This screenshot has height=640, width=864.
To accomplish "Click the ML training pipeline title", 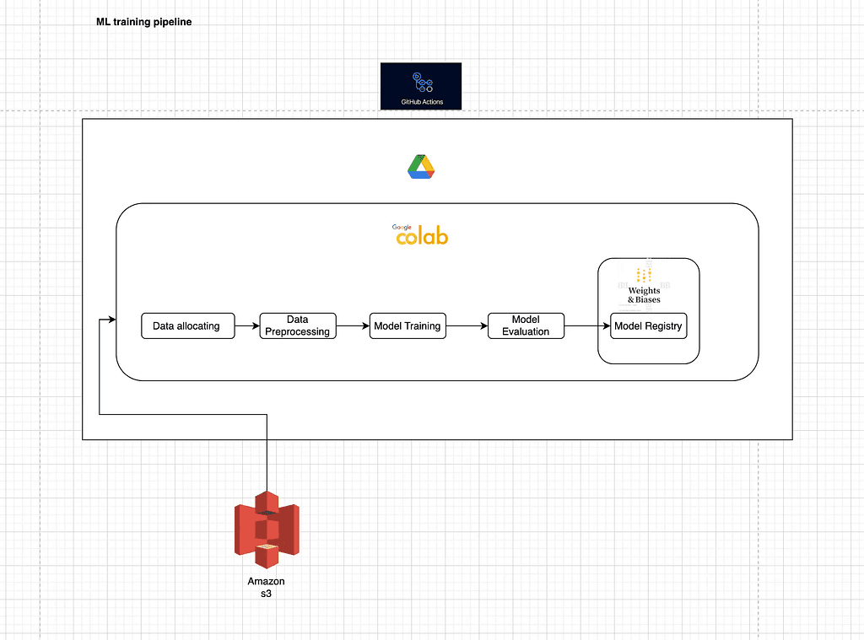I will pyautogui.click(x=144, y=22).
